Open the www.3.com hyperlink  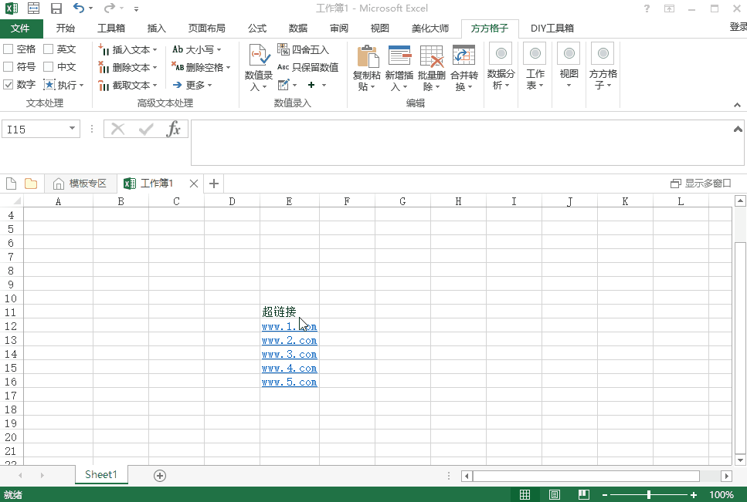point(289,355)
